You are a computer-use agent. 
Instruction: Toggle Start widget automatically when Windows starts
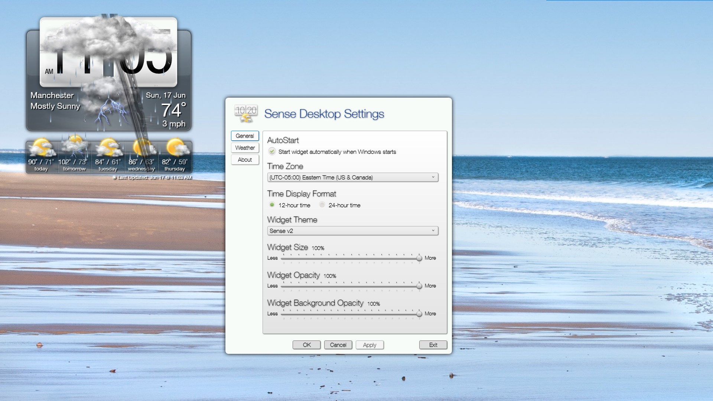pos(272,151)
